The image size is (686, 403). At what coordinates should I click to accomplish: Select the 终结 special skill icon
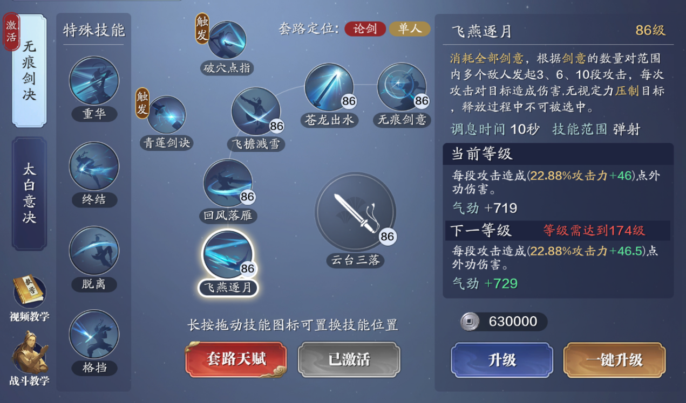[x=94, y=166]
